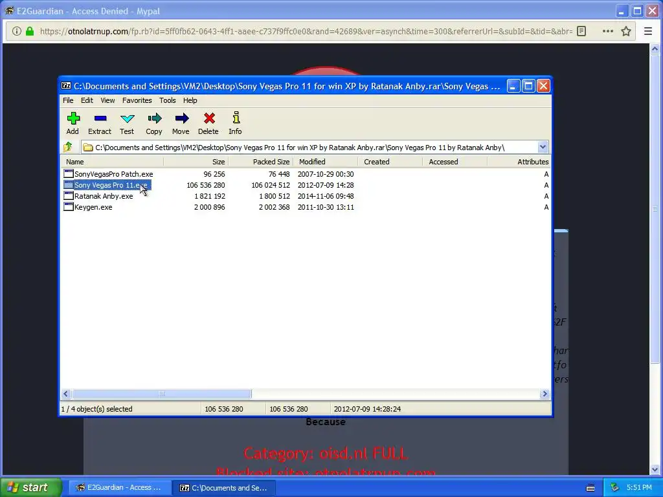This screenshot has width=663, height=497.
Task: Switch to the 7-Zip taskbar button
Action: (225, 488)
